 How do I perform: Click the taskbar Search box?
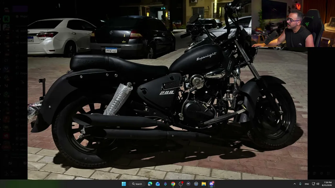point(137,184)
